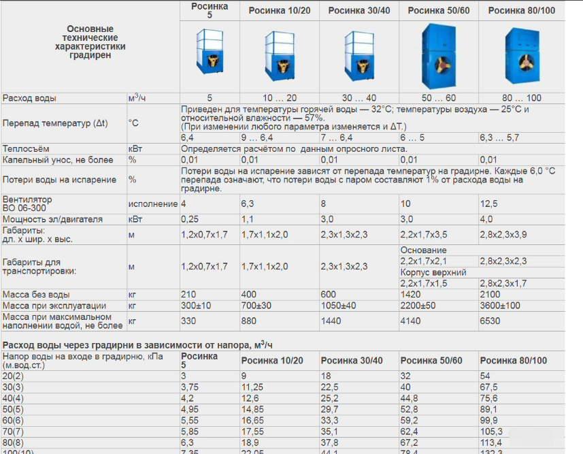Open the Росинка 30/40 product picture
The image size is (583, 454).
359,55
